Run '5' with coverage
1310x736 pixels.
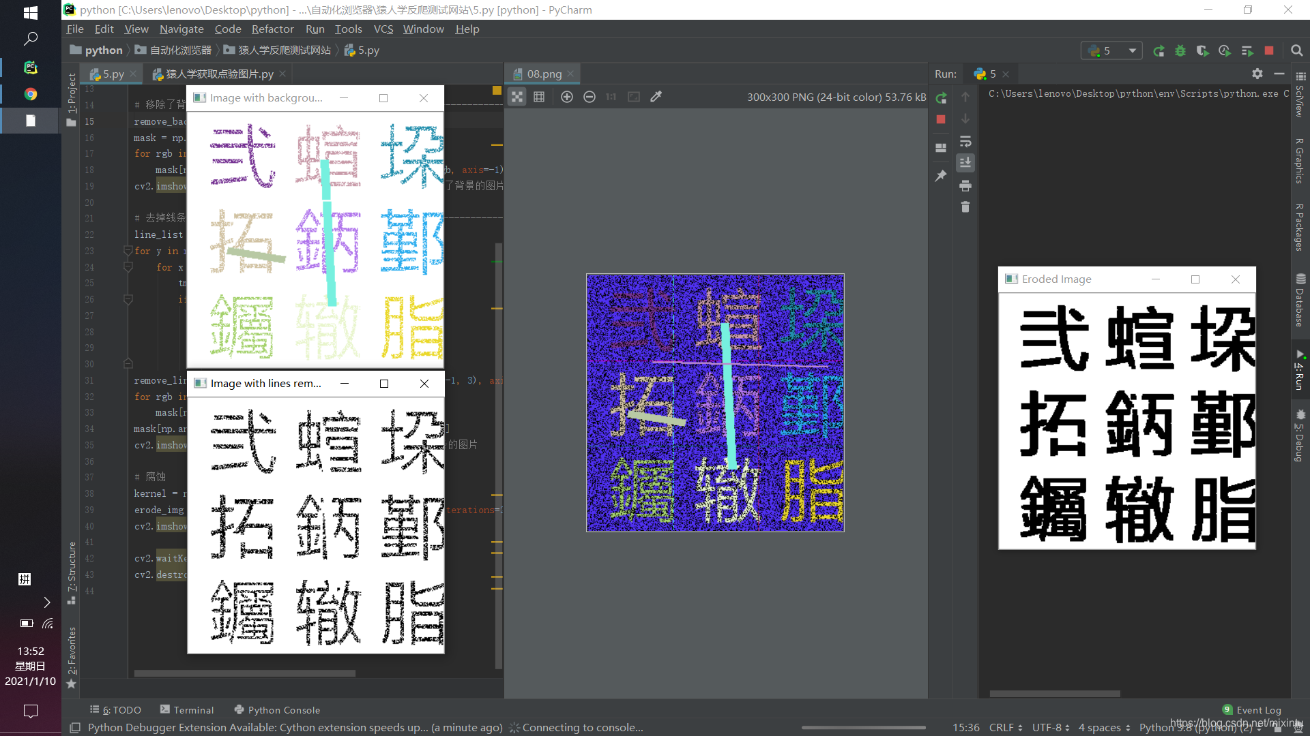pos(1203,50)
